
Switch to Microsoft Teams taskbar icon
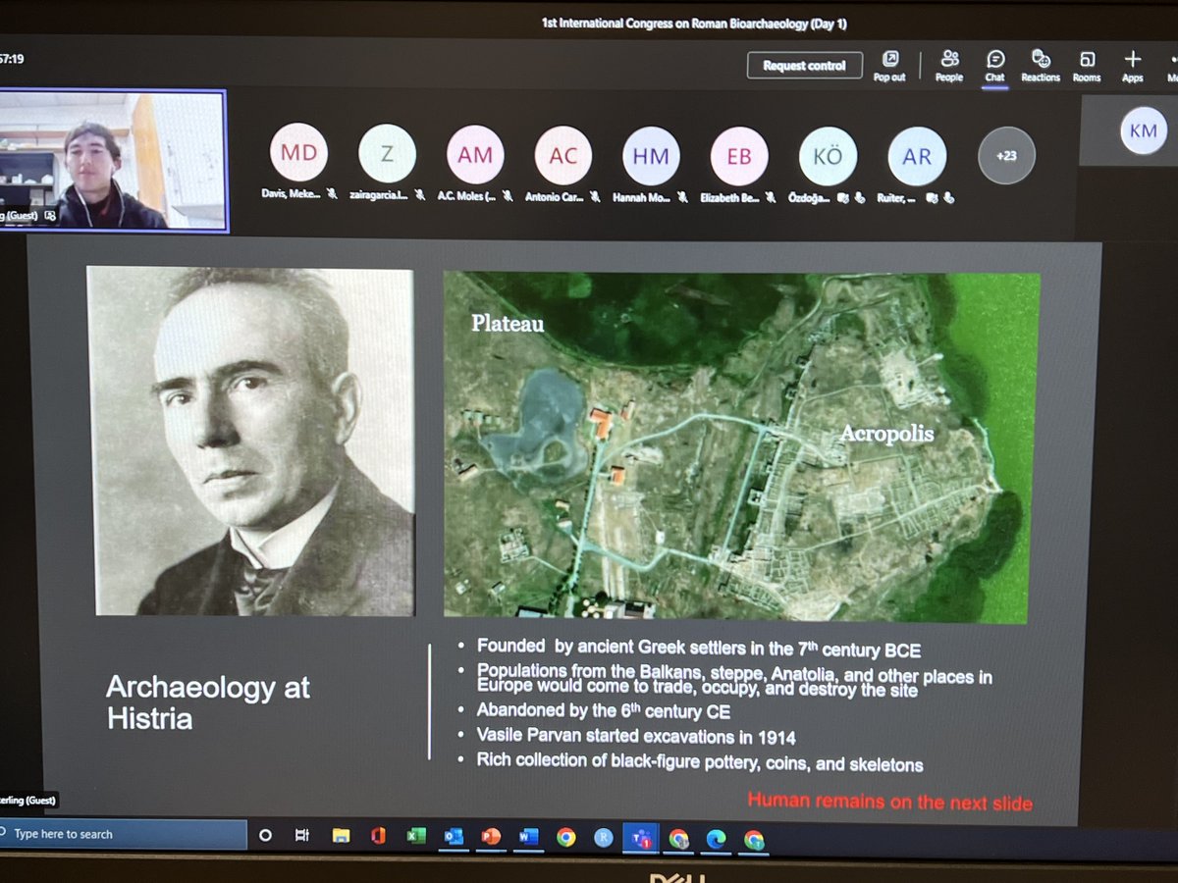click(x=642, y=839)
